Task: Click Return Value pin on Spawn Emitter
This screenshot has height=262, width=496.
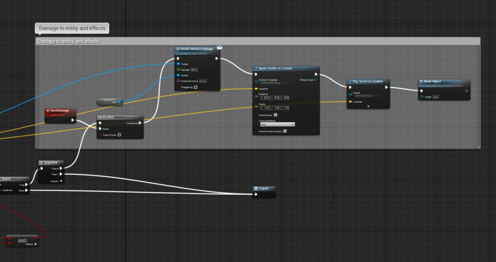Action: tap(316, 80)
